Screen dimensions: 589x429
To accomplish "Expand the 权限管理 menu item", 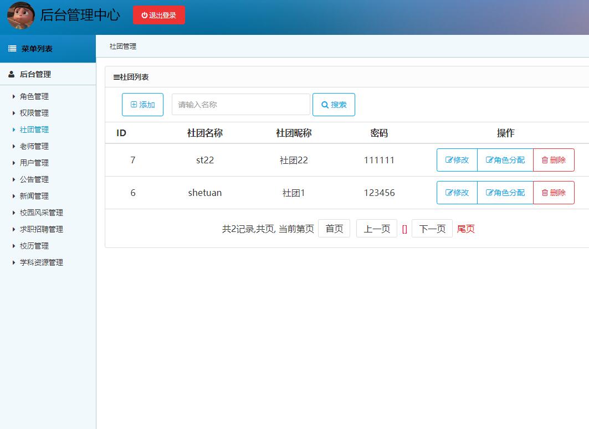I will tap(33, 112).
